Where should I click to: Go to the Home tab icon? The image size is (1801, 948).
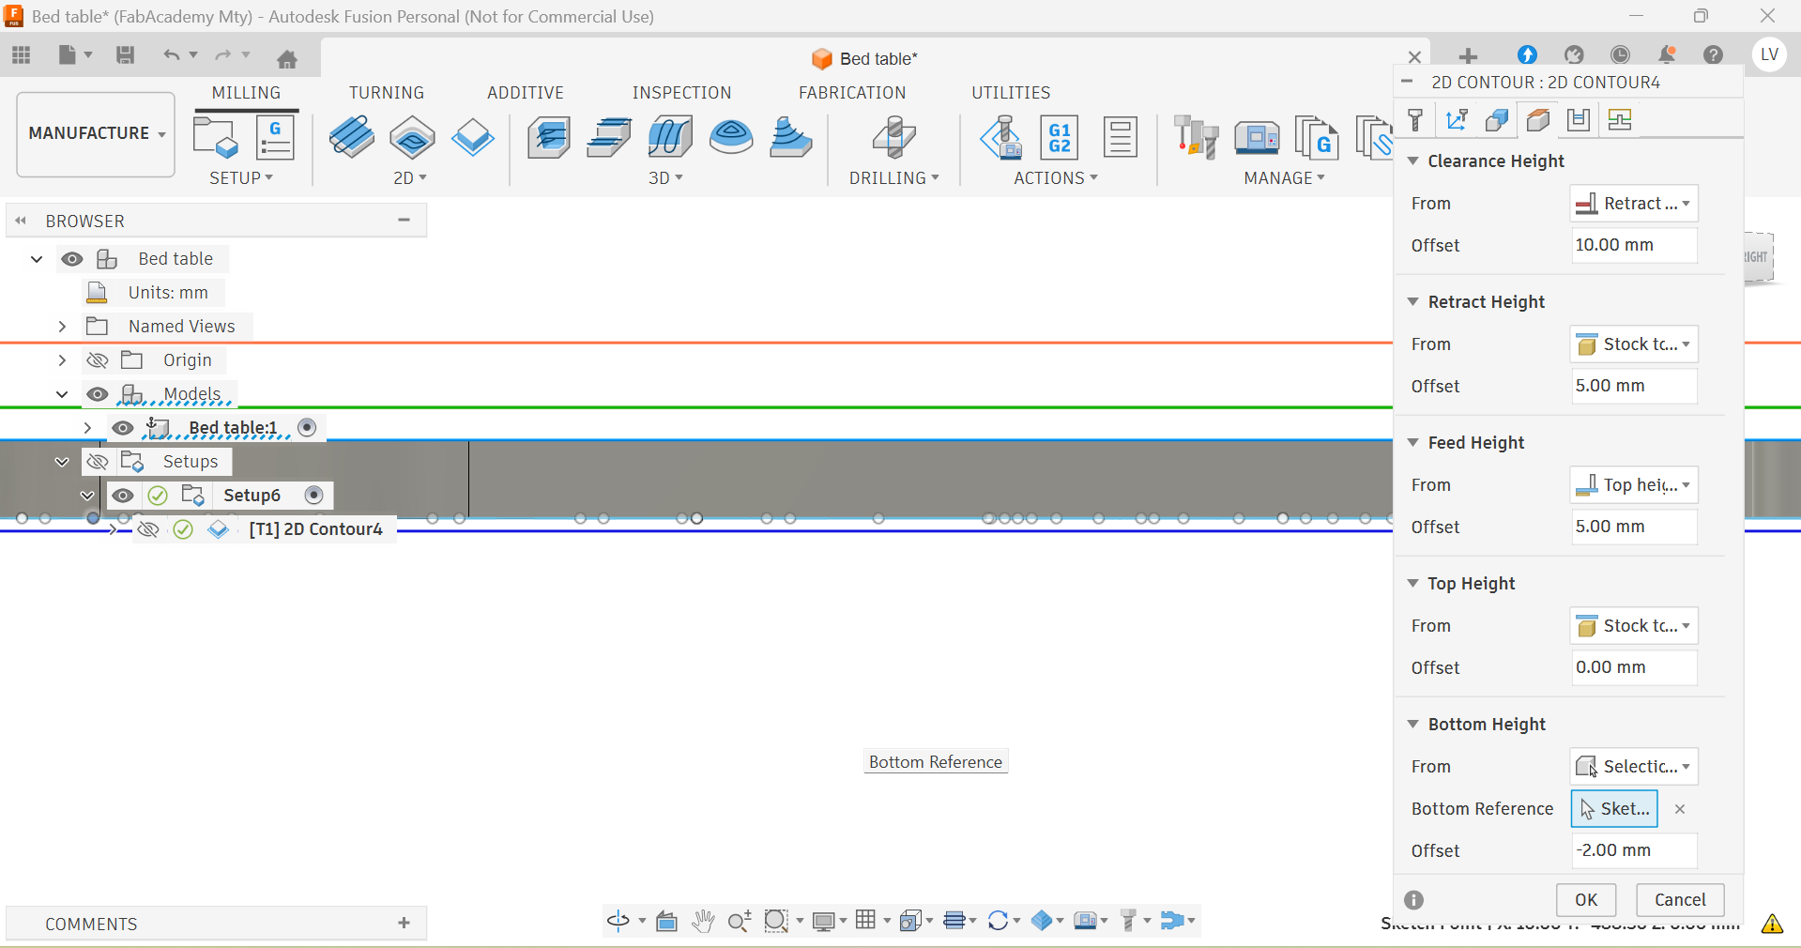[x=287, y=59]
